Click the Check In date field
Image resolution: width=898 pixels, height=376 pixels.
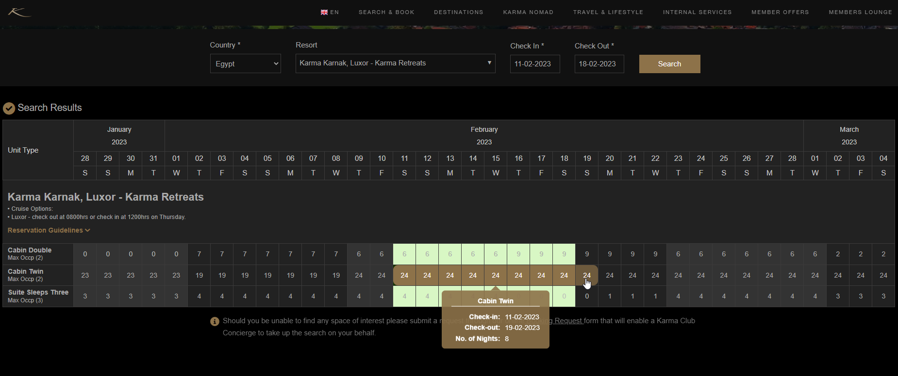[535, 64]
